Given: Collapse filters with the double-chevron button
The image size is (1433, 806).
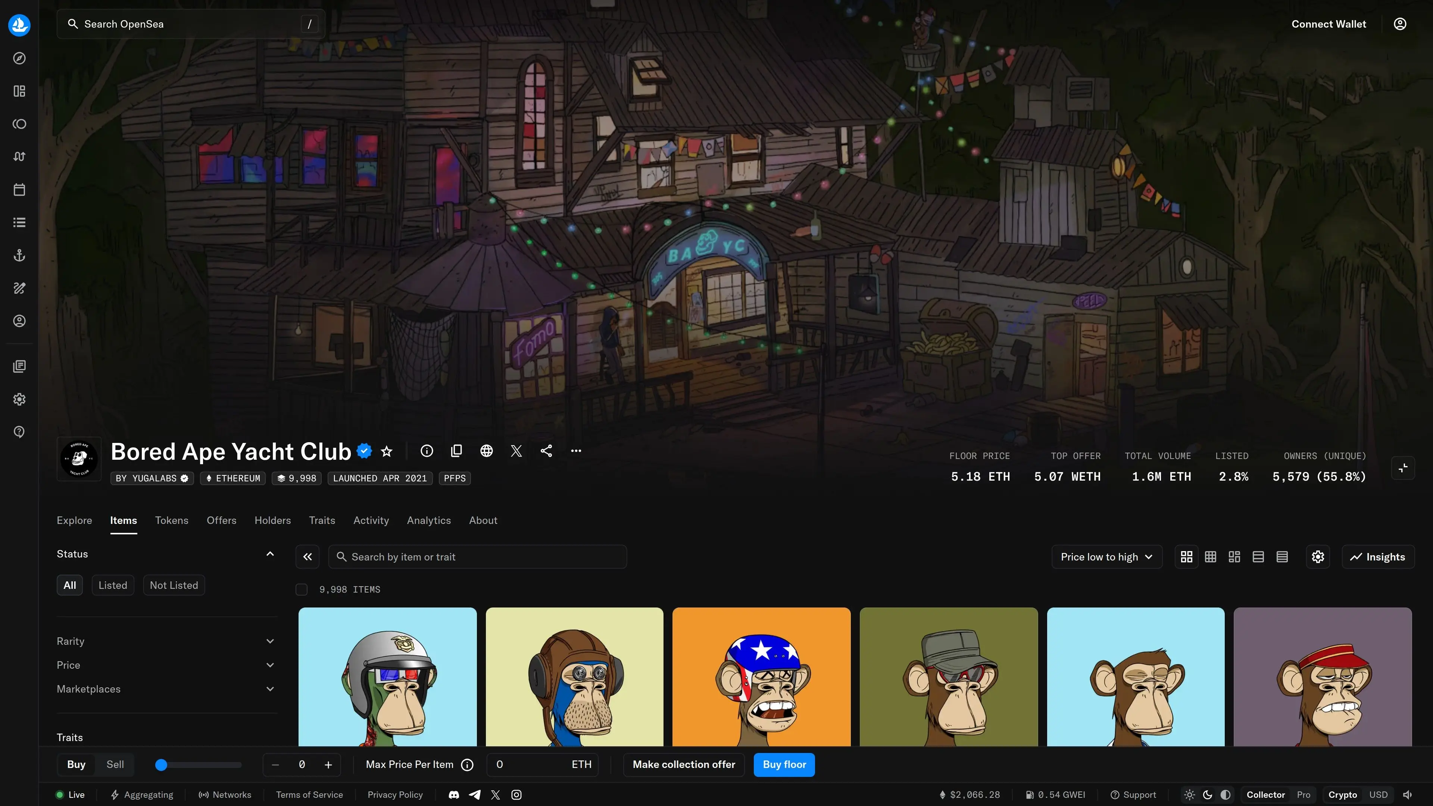Looking at the screenshot, I should pyautogui.click(x=307, y=557).
